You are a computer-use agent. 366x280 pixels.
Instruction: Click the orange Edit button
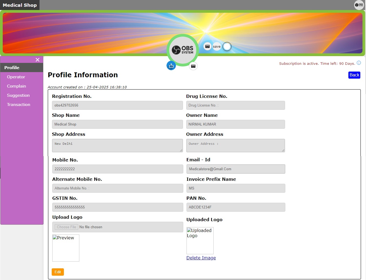58,272
